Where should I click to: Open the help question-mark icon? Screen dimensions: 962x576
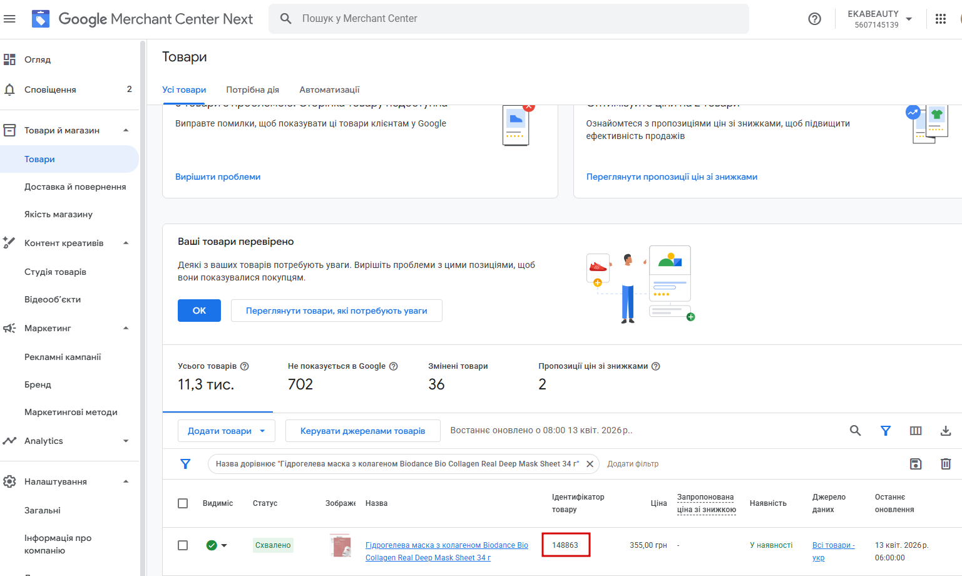coord(814,19)
